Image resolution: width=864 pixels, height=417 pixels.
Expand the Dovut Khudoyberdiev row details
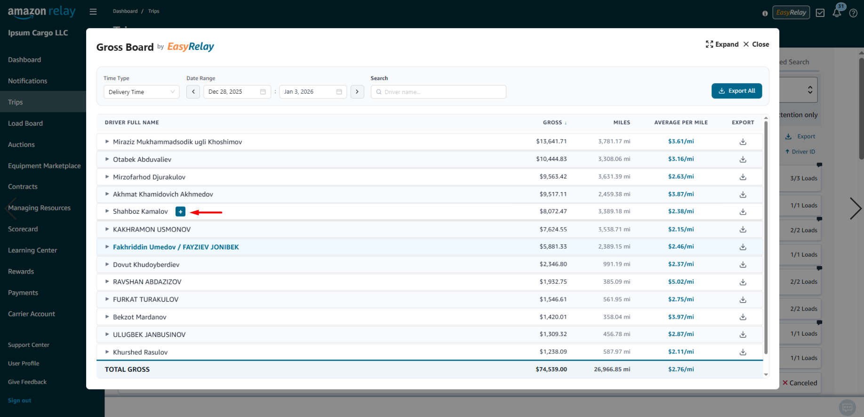click(107, 265)
